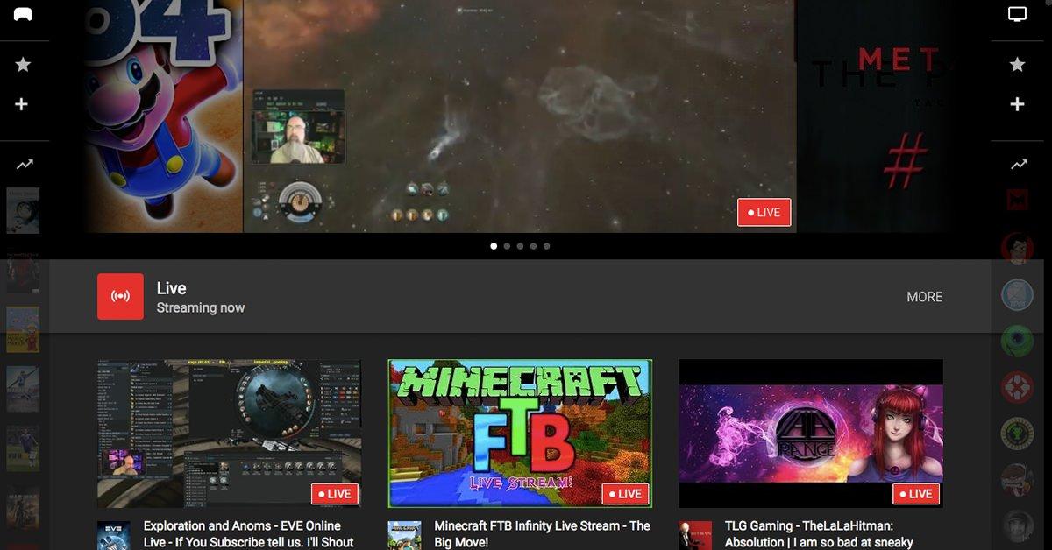Select the second carousel page dot

pyautogui.click(x=507, y=246)
